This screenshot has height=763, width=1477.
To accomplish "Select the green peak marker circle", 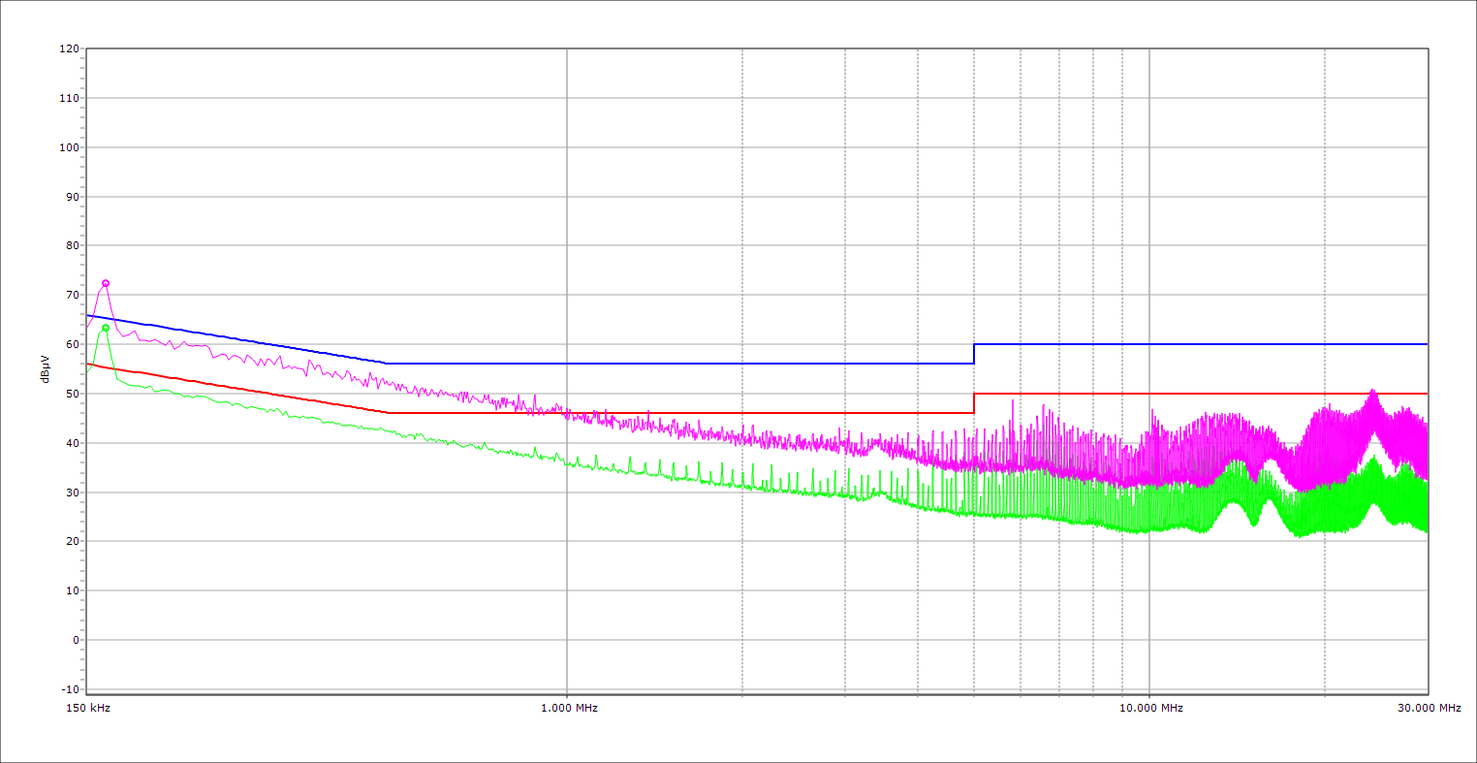I will click(106, 328).
